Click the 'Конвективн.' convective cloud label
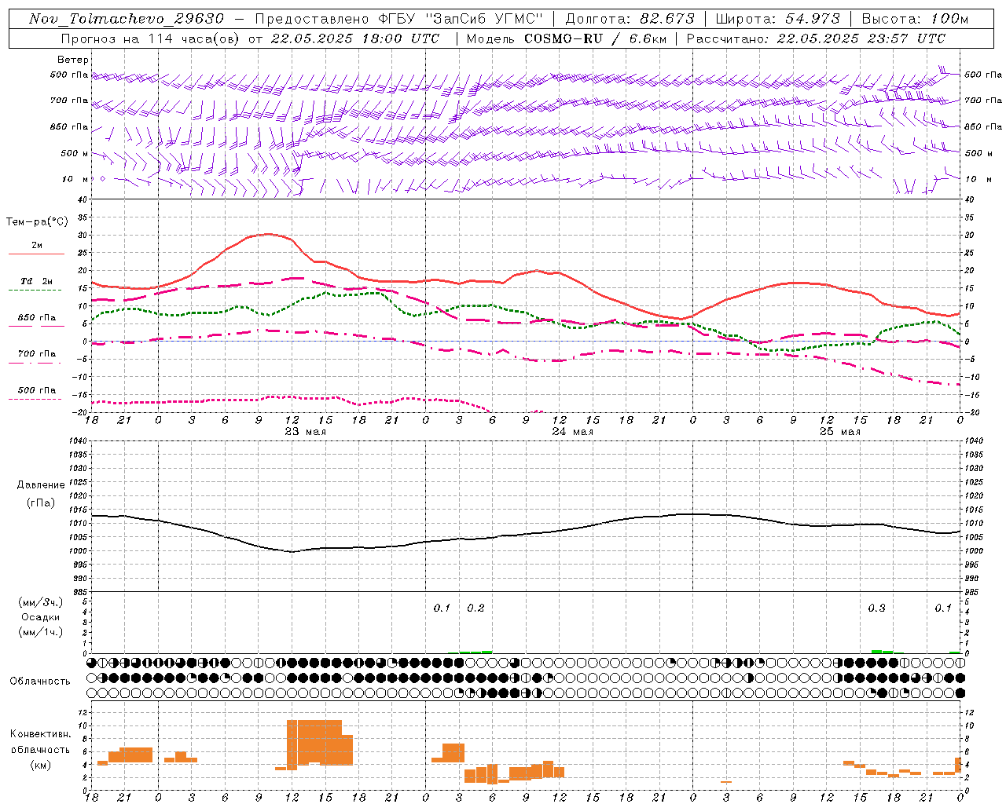The image size is (1006, 804). coord(40,734)
